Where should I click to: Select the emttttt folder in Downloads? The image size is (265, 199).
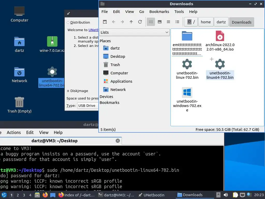[x=187, y=43]
